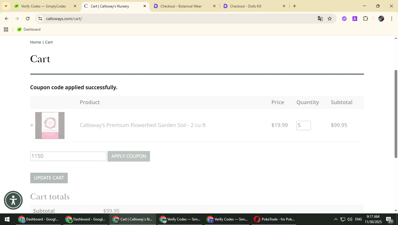Screen dimensions: 398x225
Task: Click the Product column header
Action: pos(90,102)
